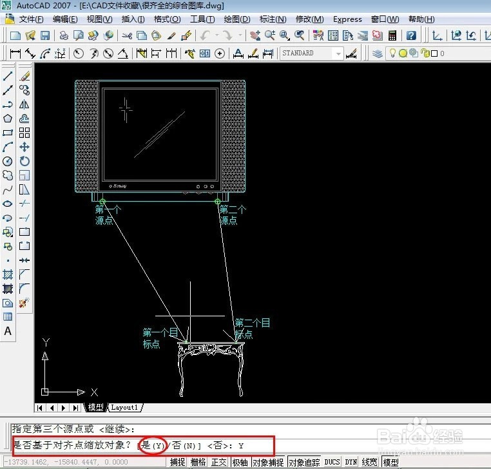Select the Spline draw tool
Viewport: 491px width, 469px height.
tap(8, 190)
